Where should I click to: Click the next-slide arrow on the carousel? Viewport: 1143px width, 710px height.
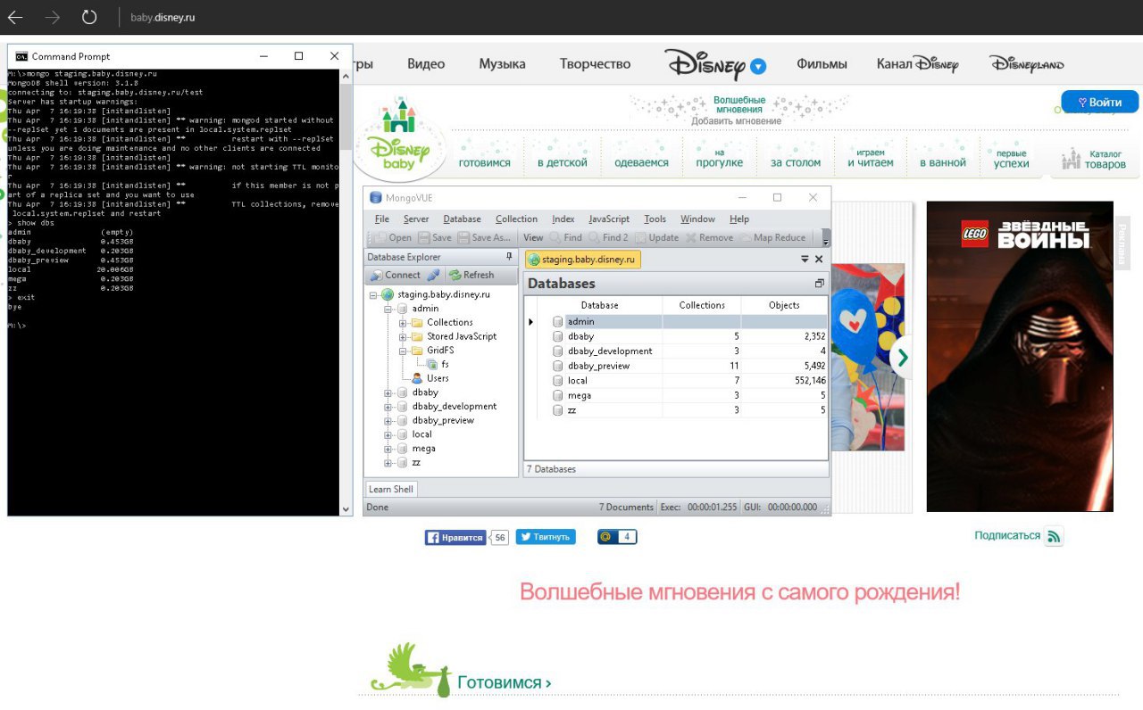coord(902,358)
